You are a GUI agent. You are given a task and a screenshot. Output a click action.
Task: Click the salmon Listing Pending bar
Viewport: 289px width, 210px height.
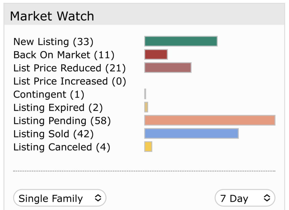click(x=210, y=120)
